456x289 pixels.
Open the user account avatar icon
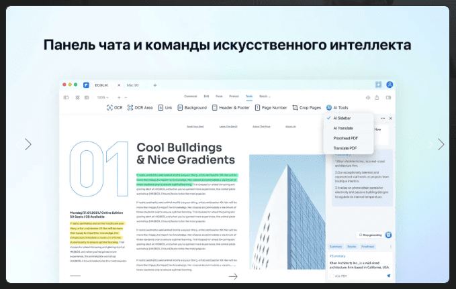click(390, 84)
